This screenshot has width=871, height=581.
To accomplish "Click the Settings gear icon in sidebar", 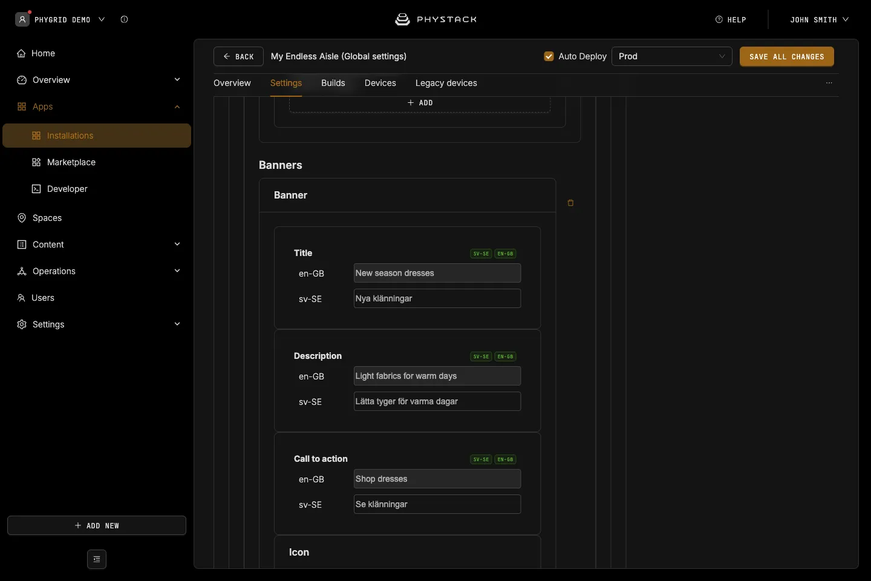I will (22, 324).
